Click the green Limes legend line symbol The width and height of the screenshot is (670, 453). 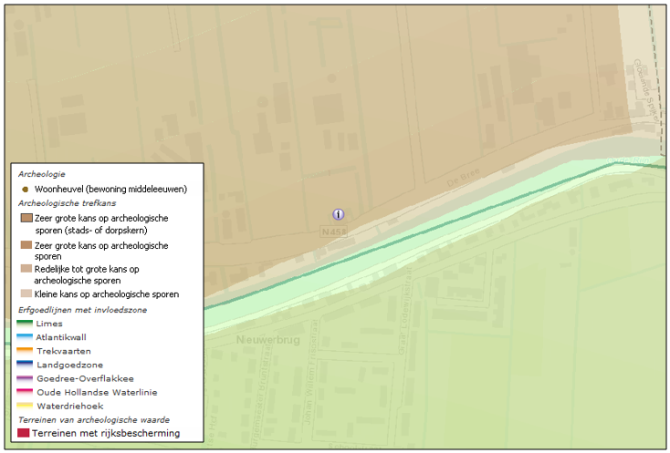(25, 324)
